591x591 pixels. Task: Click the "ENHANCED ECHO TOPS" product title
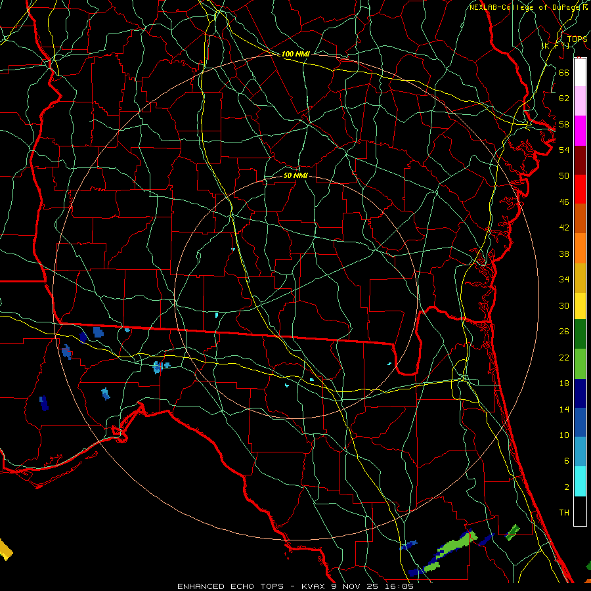pyautogui.click(x=230, y=586)
